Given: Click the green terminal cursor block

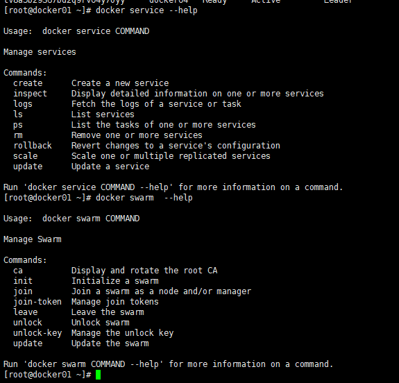Looking at the screenshot, I should tap(99, 375).
